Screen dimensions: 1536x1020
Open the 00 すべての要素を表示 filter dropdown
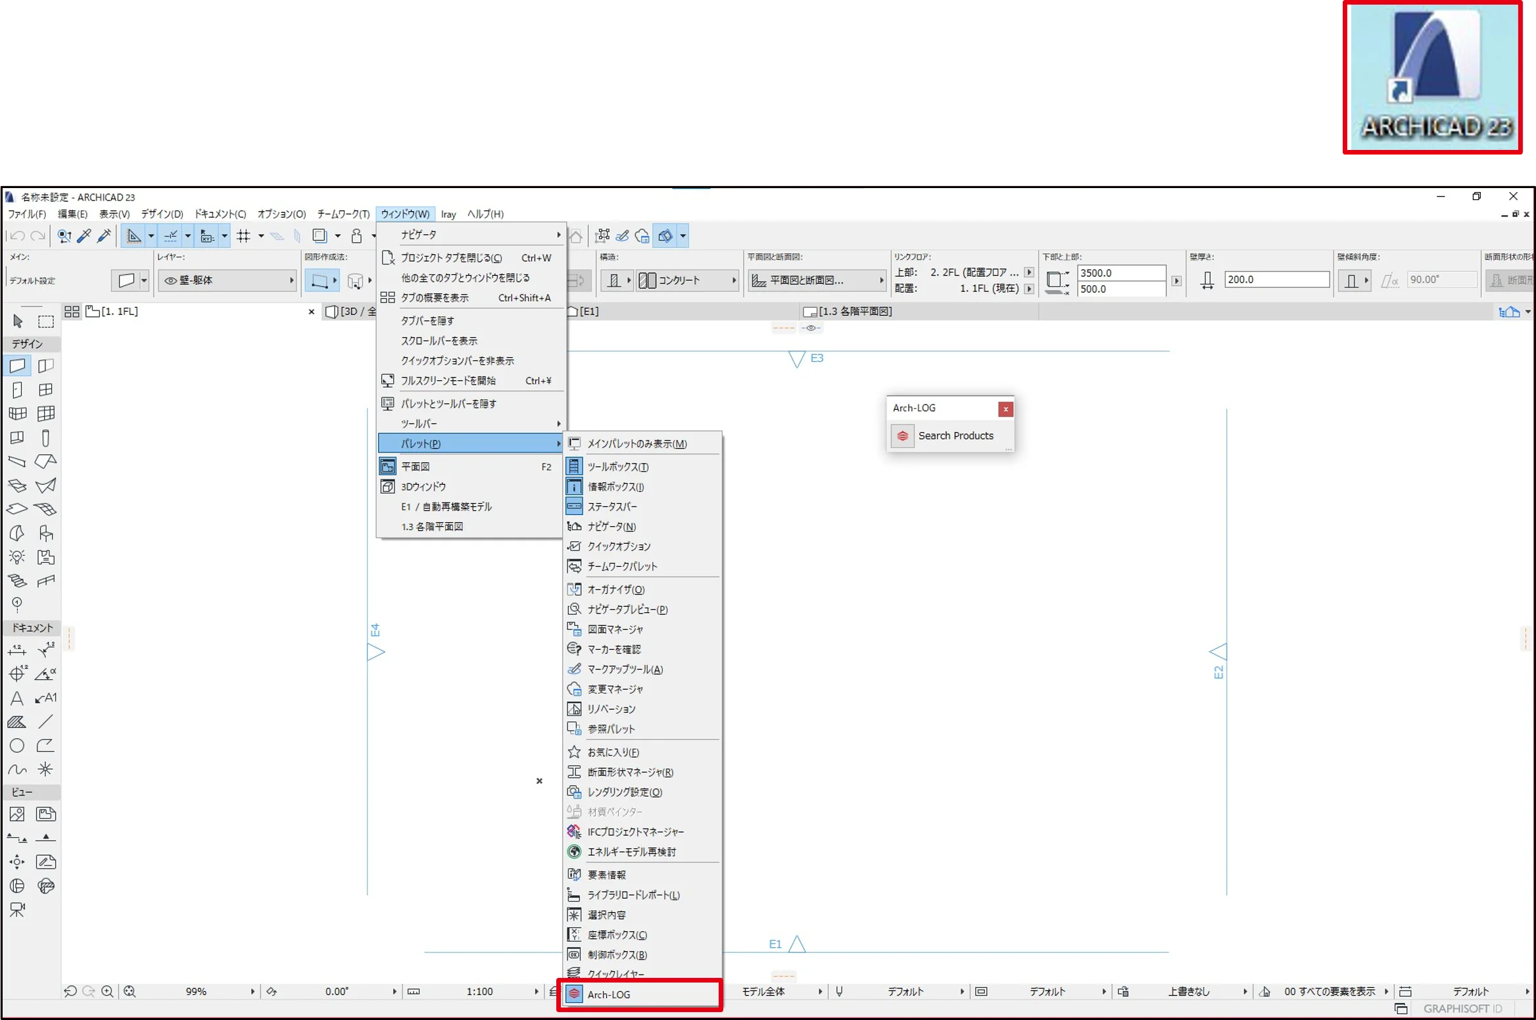click(1386, 991)
